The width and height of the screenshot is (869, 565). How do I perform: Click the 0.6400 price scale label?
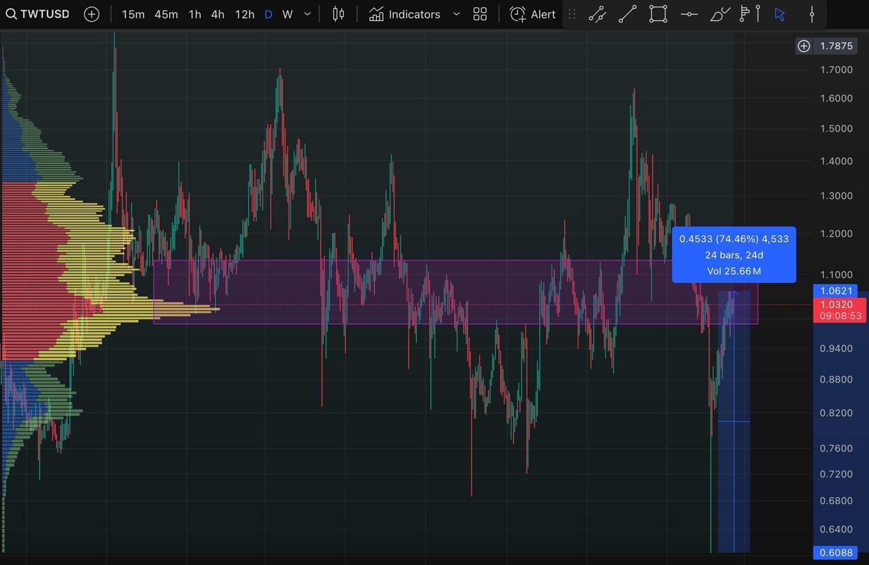tap(836, 529)
